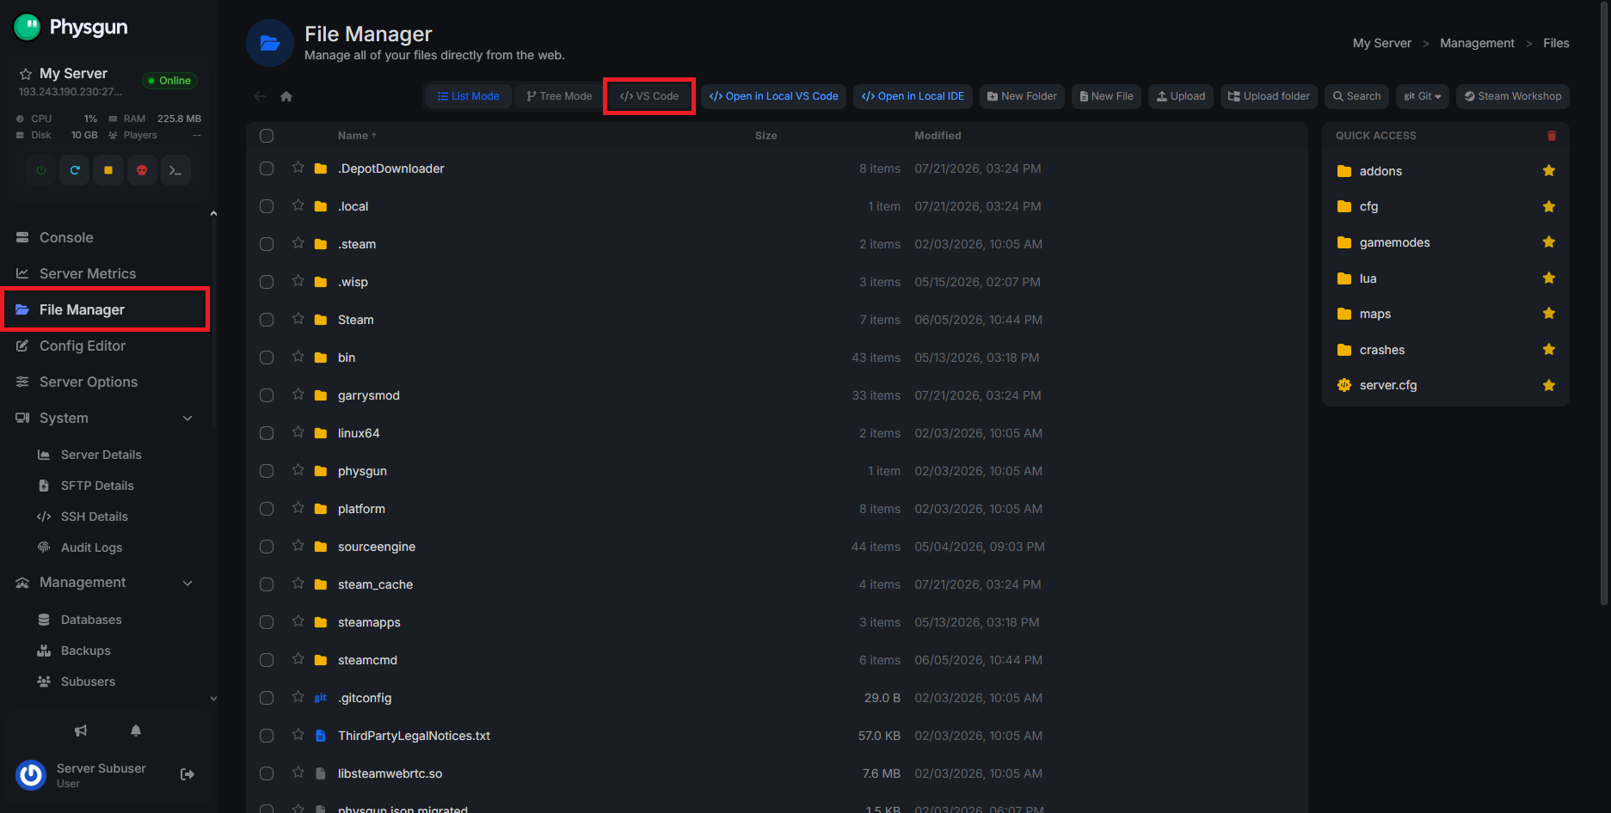Check the .wisp row checkbox
1611x813 pixels.
coord(267,282)
